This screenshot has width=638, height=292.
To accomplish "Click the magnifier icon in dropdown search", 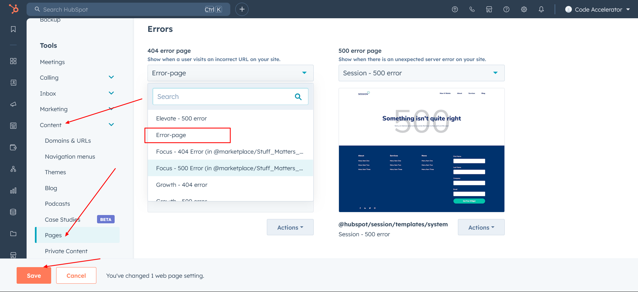I will coord(298,97).
